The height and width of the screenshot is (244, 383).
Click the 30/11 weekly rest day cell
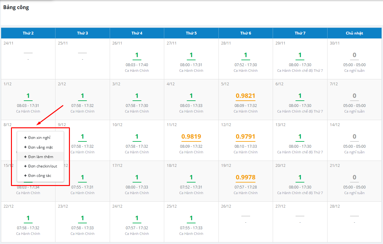[x=354, y=59]
